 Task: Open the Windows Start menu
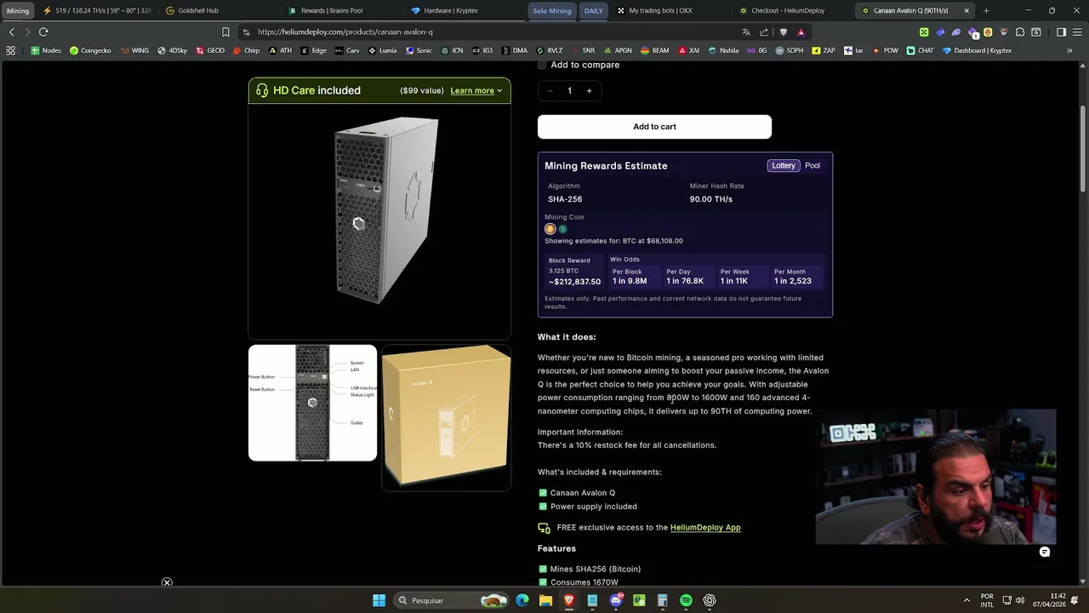pyautogui.click(x=379, y=600)
